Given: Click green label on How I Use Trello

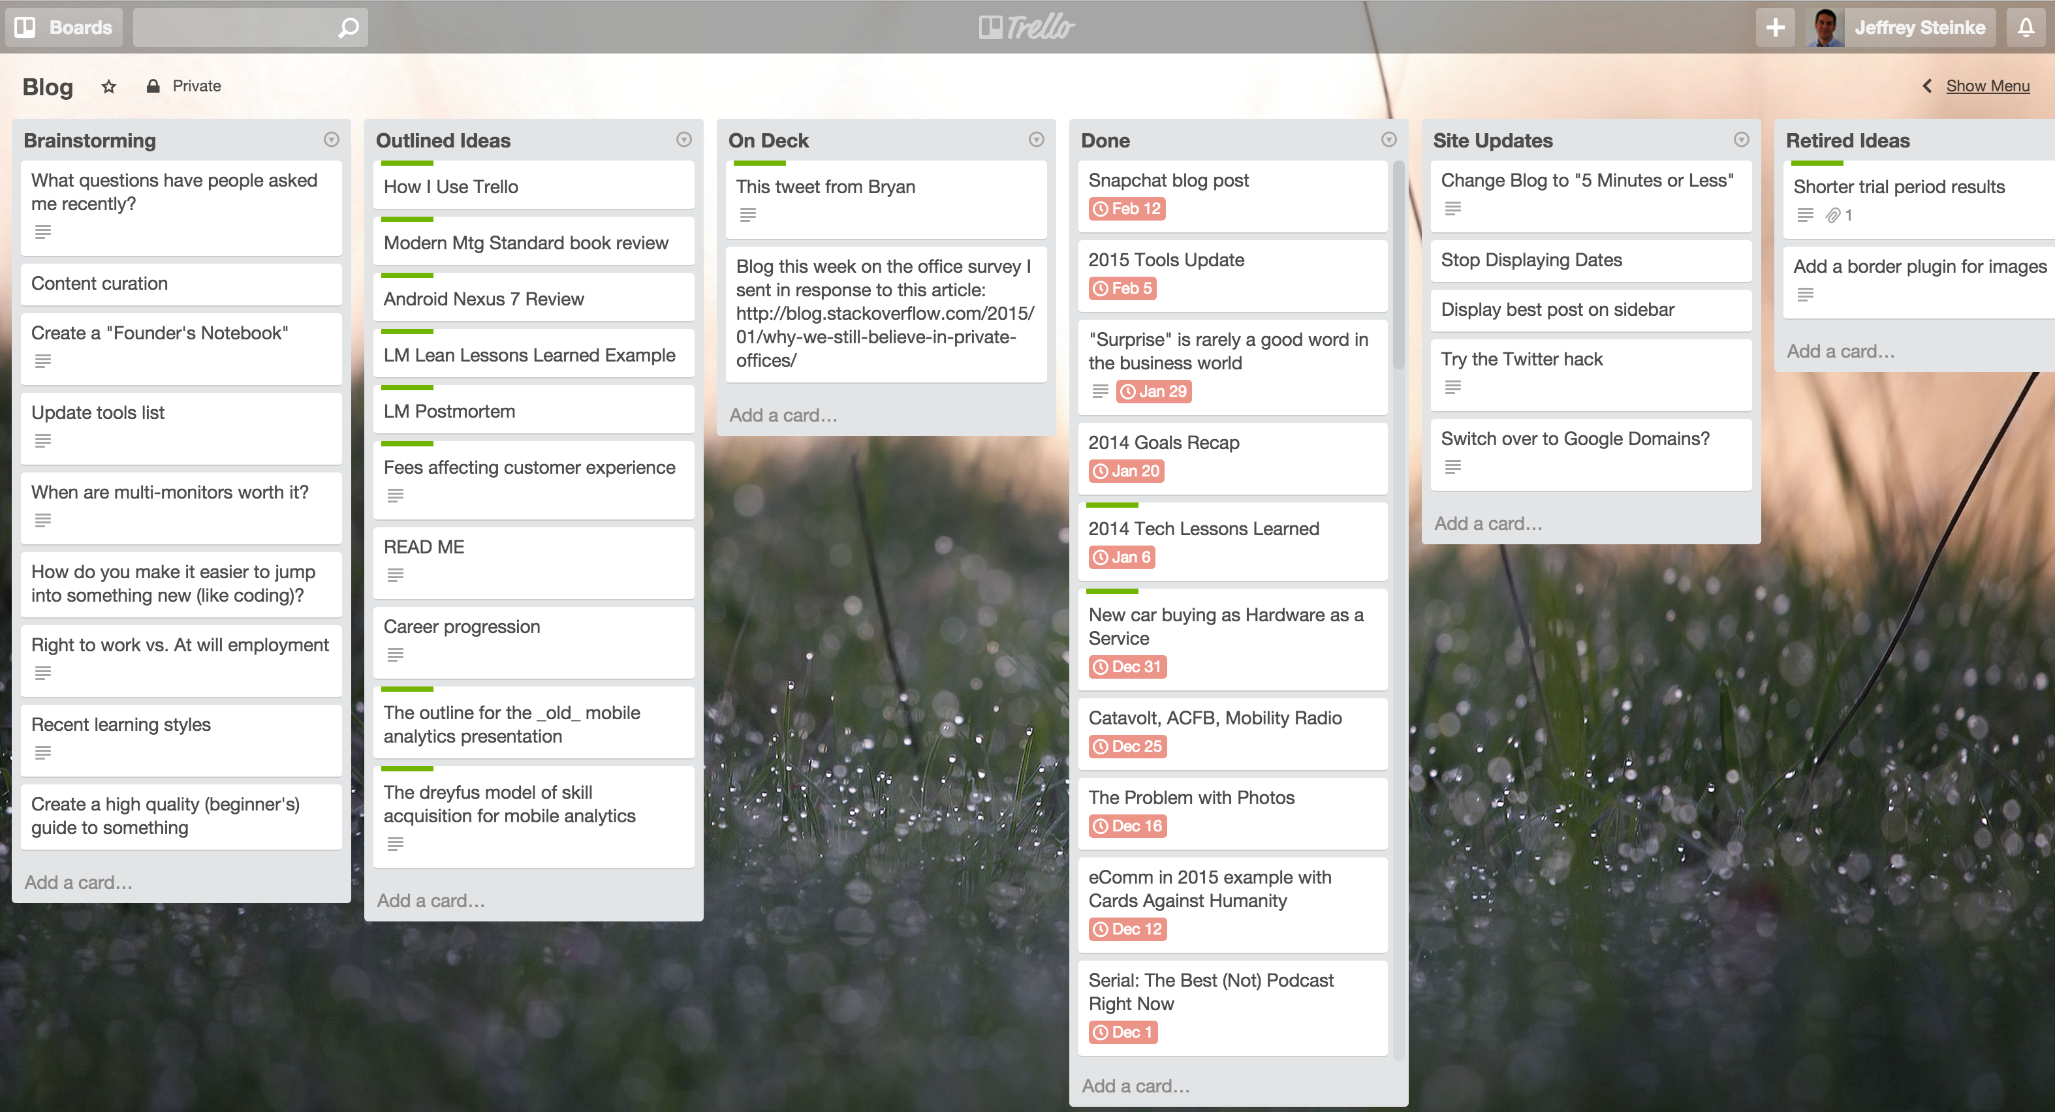Looking at the screenshot, I should point(407,164).
